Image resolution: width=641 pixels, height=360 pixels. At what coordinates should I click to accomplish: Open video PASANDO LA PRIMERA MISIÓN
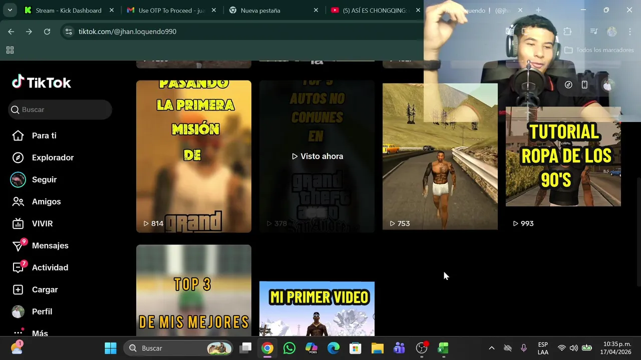[194, 156]
